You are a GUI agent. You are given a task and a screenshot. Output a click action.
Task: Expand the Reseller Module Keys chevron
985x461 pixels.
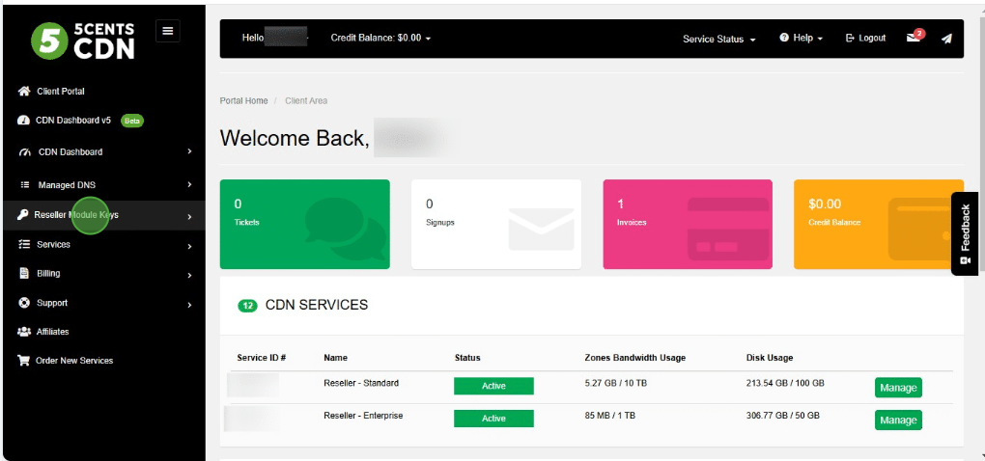tap(189, 217)
